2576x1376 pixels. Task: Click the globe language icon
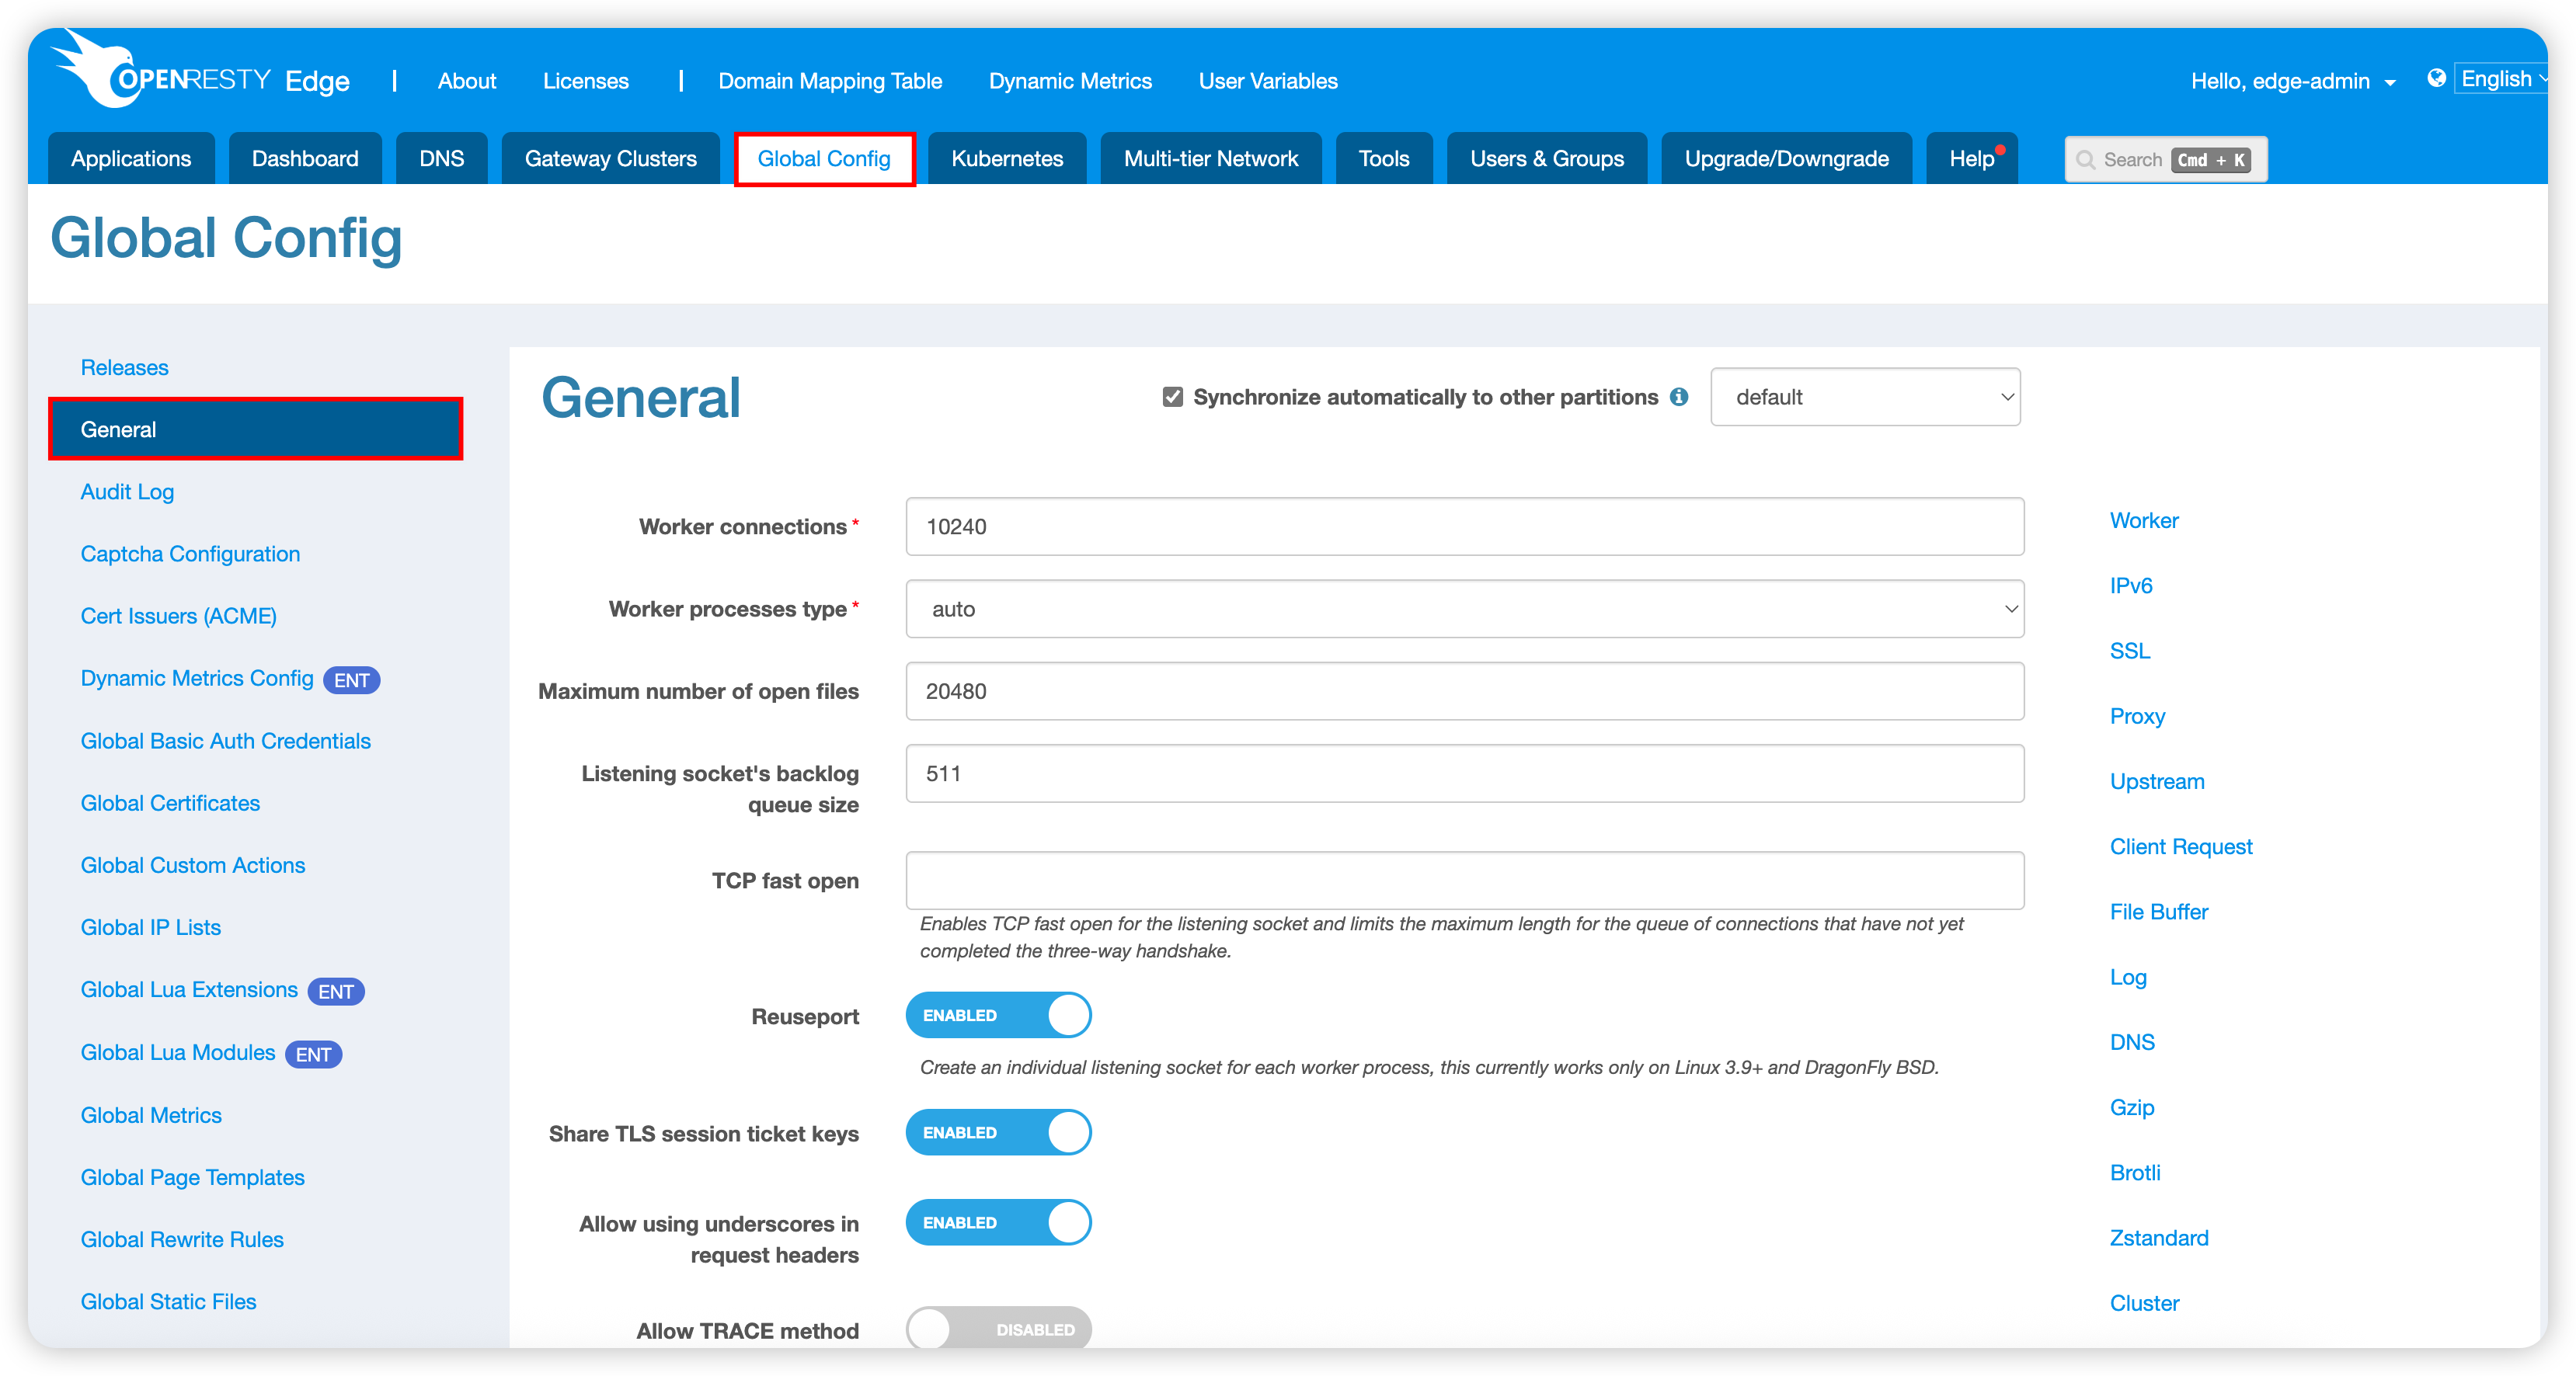click(x=2436, y=78)
